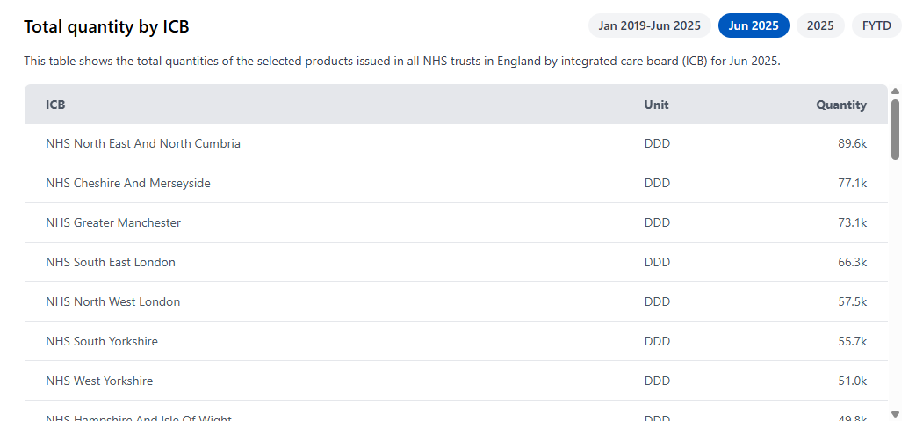Click the scrollbar up arrow
This screenshot has height=443, width=923.
click(895, 91)
